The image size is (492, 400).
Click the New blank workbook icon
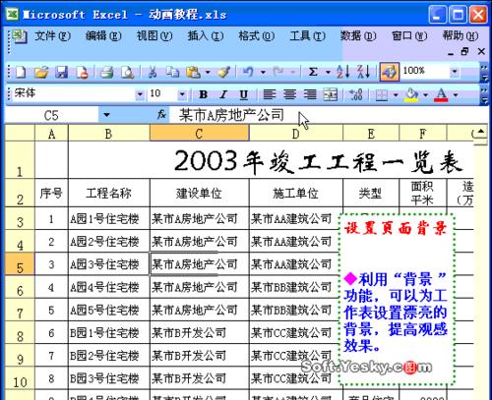[x=21, y=72]
